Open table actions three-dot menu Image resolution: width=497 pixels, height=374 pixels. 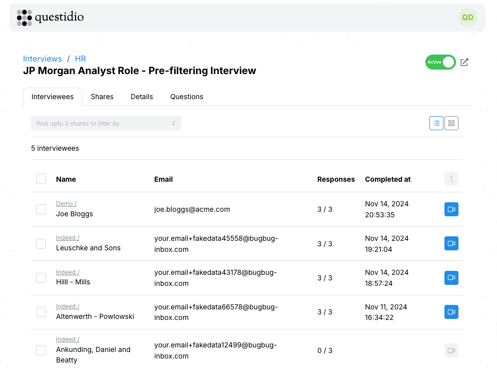pos(451,179)
